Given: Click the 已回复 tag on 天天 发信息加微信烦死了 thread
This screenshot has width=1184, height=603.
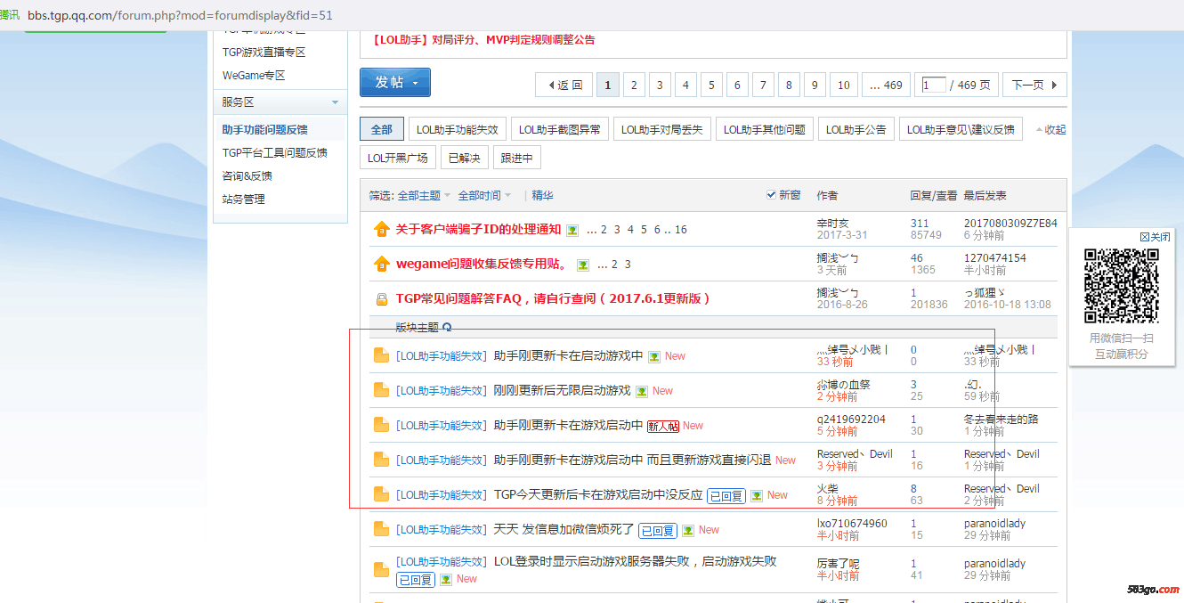Looking at the screenshot, I should (x=658, y=531).
